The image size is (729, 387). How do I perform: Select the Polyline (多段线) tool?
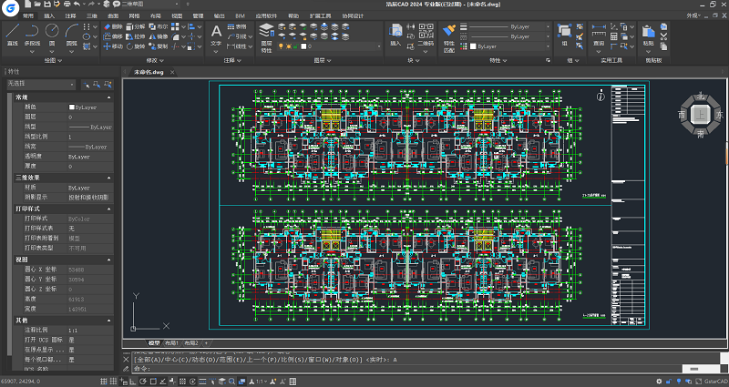33,33
